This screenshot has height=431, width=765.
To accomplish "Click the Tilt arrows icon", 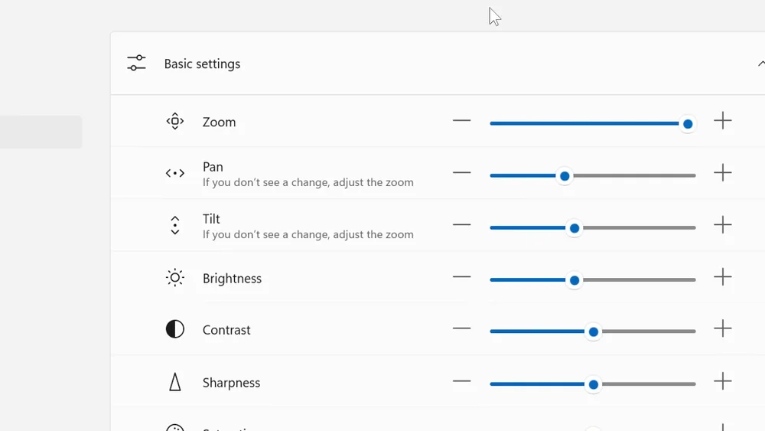I will 175,225.
